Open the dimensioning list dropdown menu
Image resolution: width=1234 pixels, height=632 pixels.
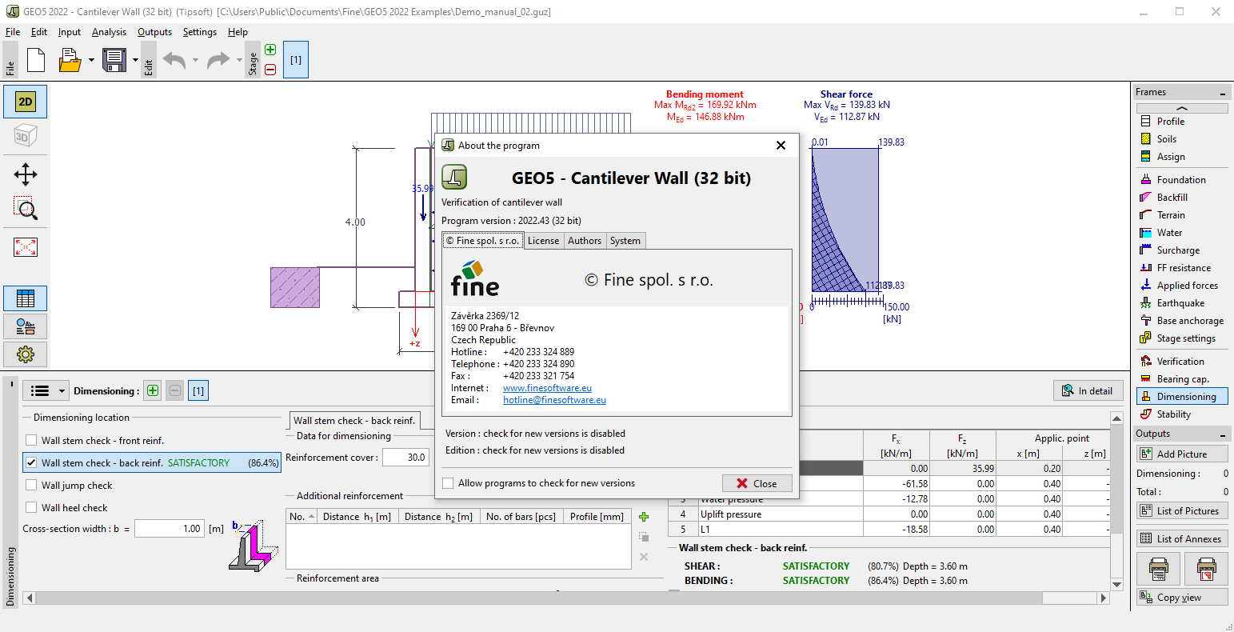(x=46, y=391)
